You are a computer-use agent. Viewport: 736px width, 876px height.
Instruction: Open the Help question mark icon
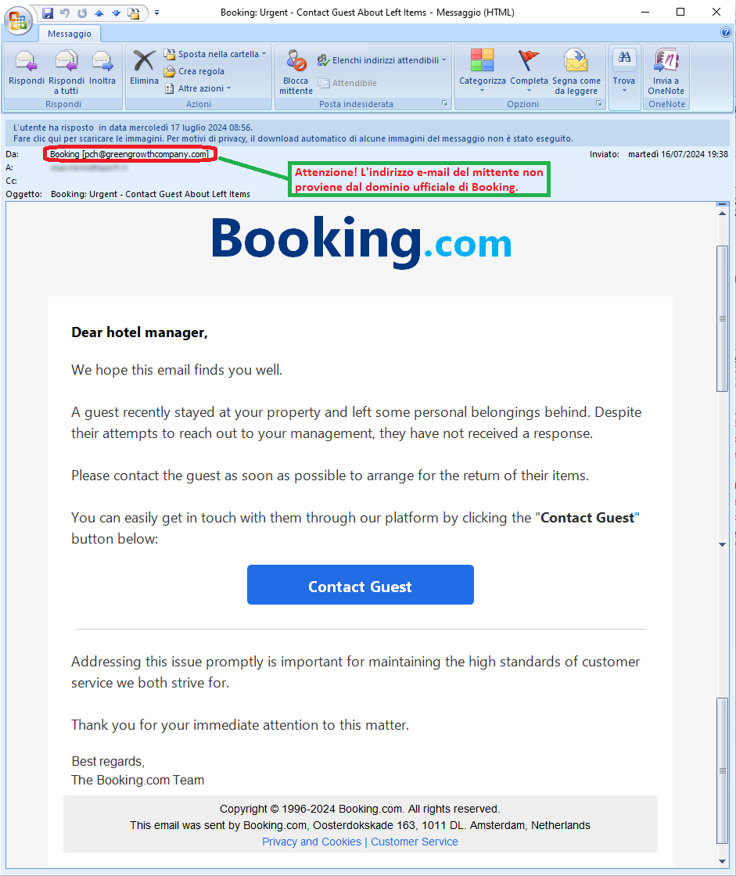coord(725,32)
